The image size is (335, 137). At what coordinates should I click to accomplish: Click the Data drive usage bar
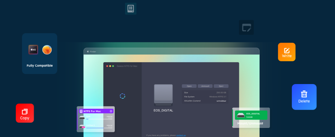99,119
